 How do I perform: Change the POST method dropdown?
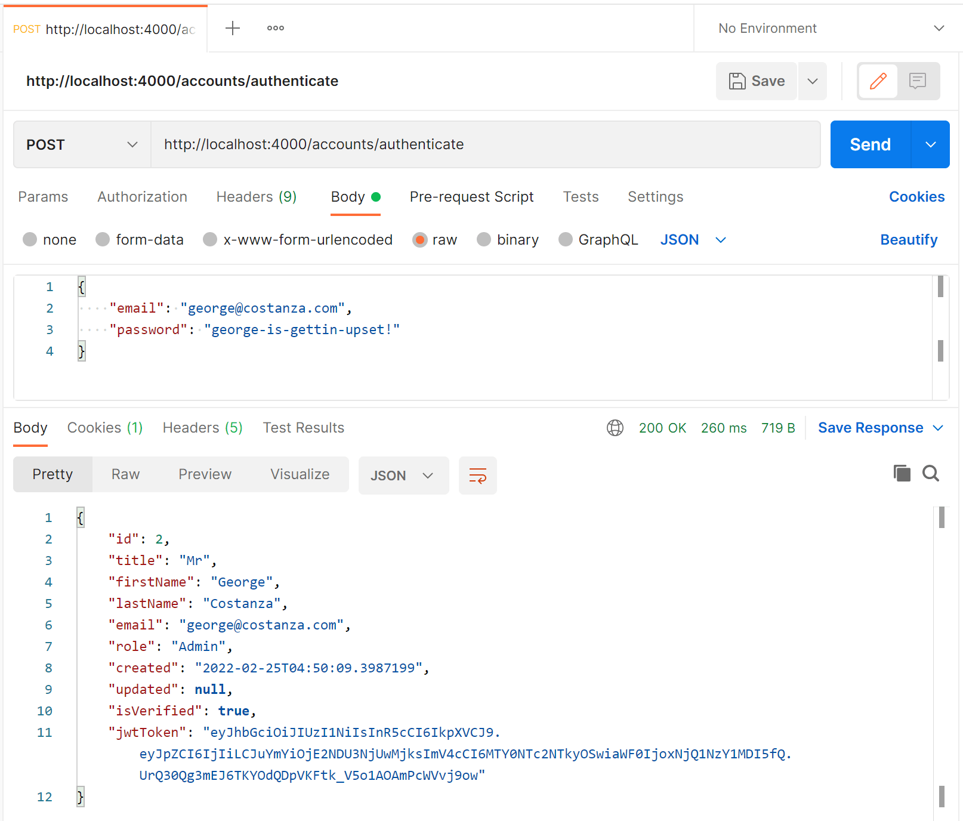point(82,144)
